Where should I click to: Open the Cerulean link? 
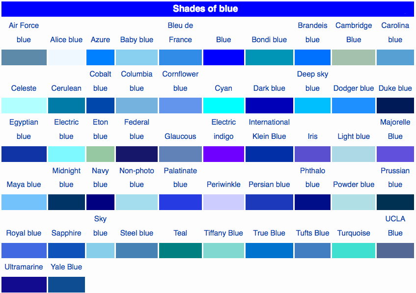coord(66,88)
